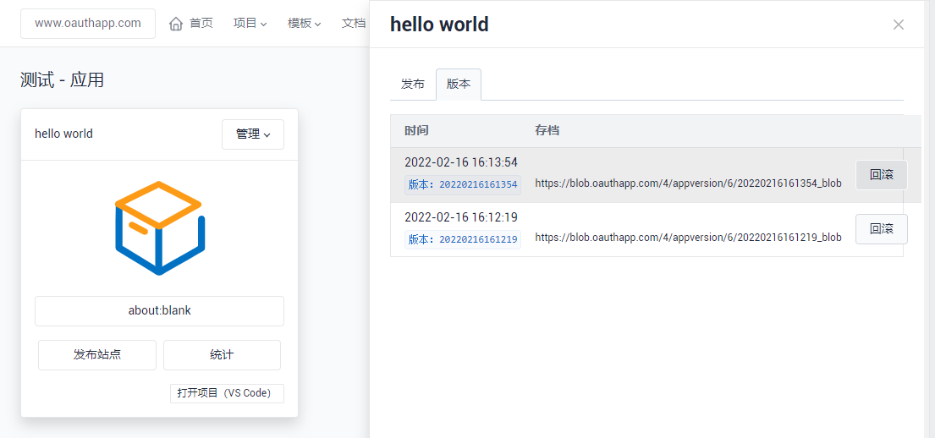
Task: Click 回滚 for version 20220216161219
Action: pos(882,229)
